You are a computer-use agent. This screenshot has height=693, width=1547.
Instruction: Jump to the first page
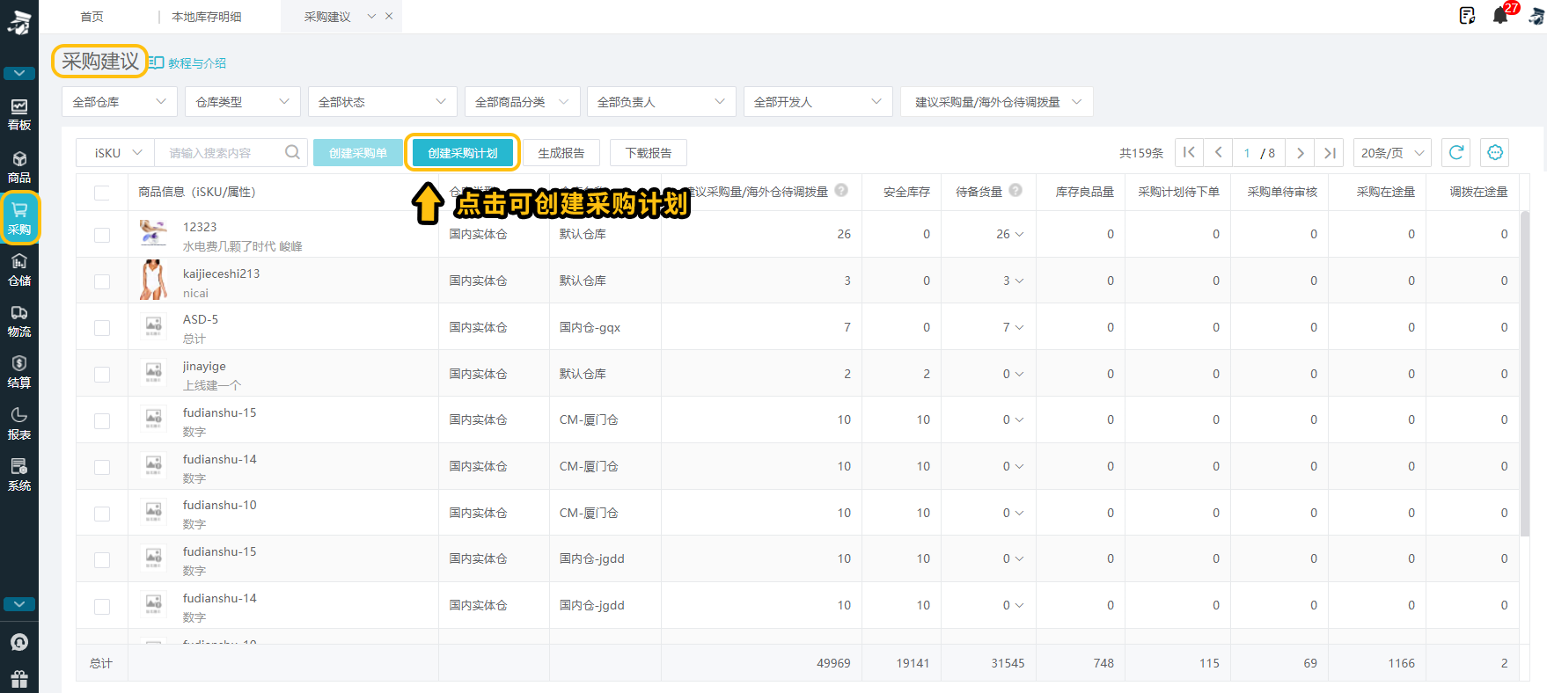[x=1189, y=152]
